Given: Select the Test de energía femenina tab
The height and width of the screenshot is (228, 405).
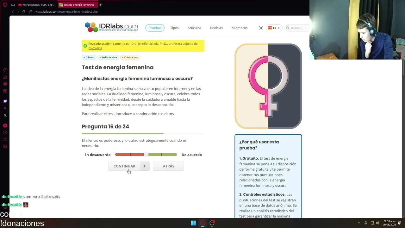Looking at the screenshot, I should pyautogui.click(x=78, y=5).
